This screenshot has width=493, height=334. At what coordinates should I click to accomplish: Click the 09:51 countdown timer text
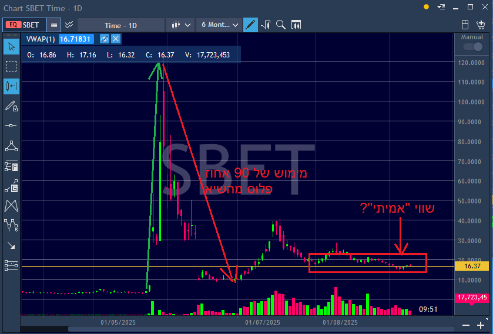click(428, 309)
